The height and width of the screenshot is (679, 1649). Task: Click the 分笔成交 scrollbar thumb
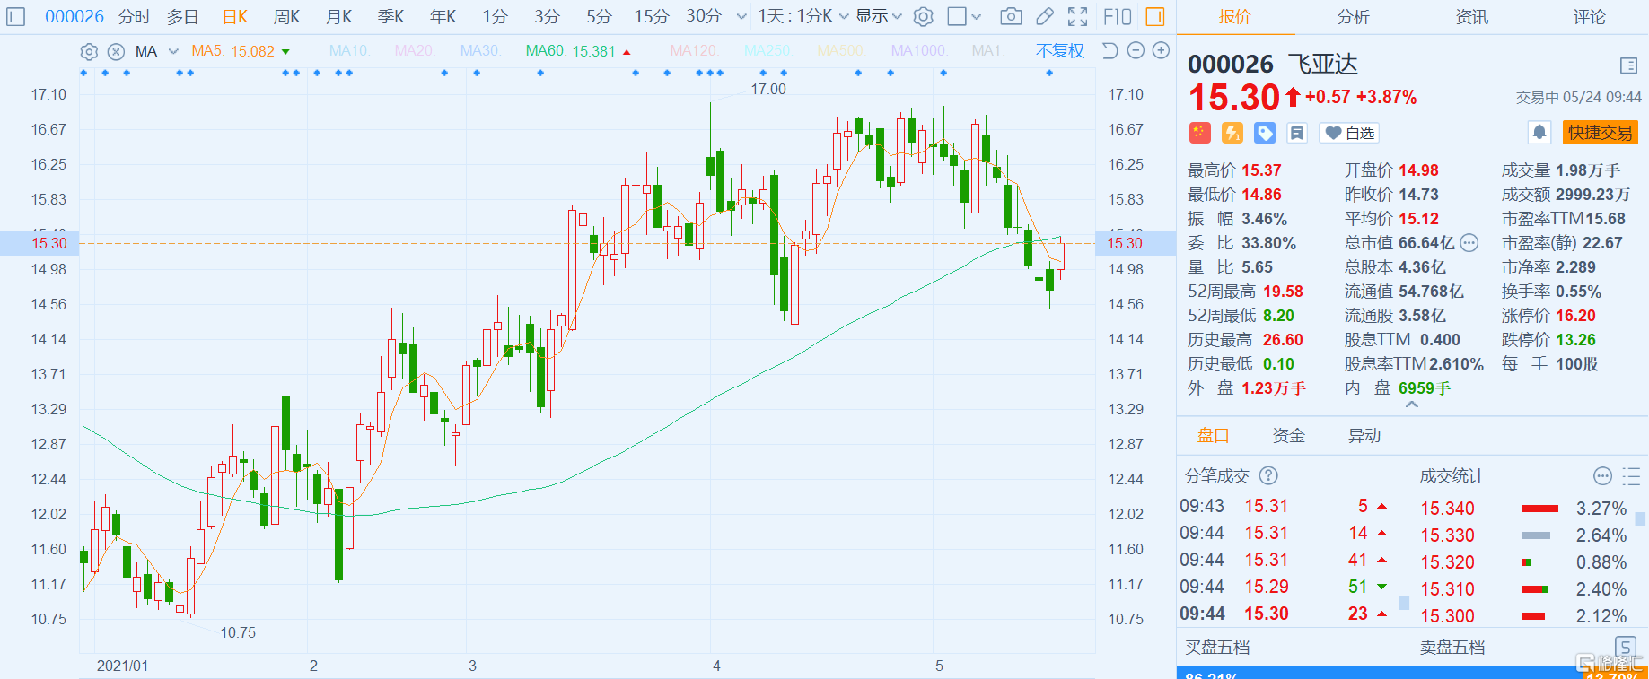point(1404,603)
